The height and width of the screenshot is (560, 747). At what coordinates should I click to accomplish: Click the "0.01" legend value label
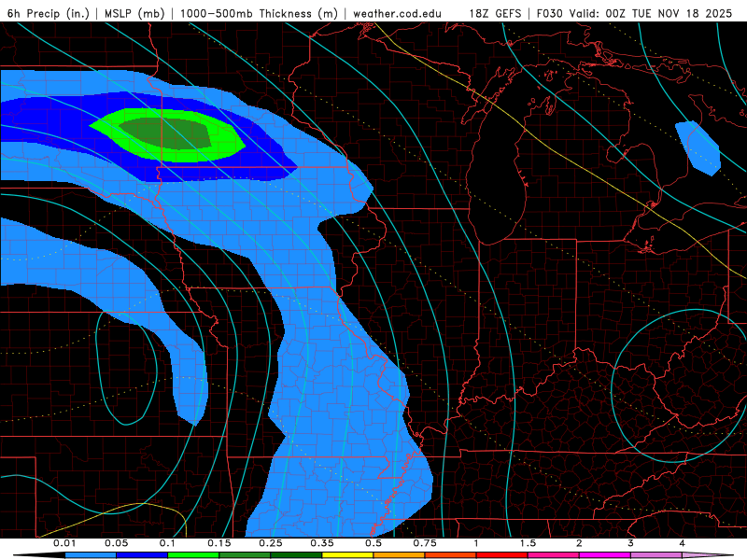pyautogui.click(x=64, y=543)
